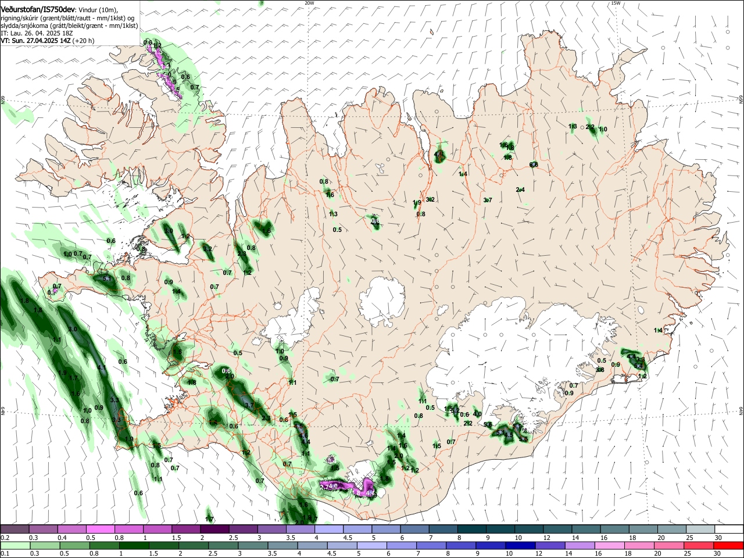Pick rain legend swatch between 0.1 and 0.3

pyautogui.click(x=15, y=545)
